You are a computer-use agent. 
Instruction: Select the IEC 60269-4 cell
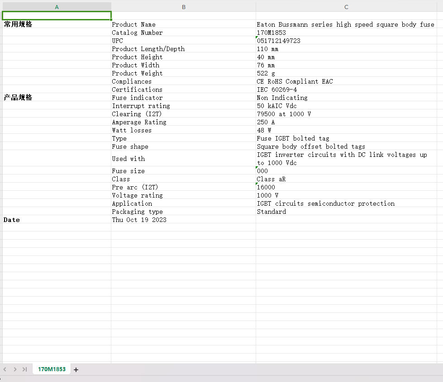pyautogui.click(x=346, y=90)
